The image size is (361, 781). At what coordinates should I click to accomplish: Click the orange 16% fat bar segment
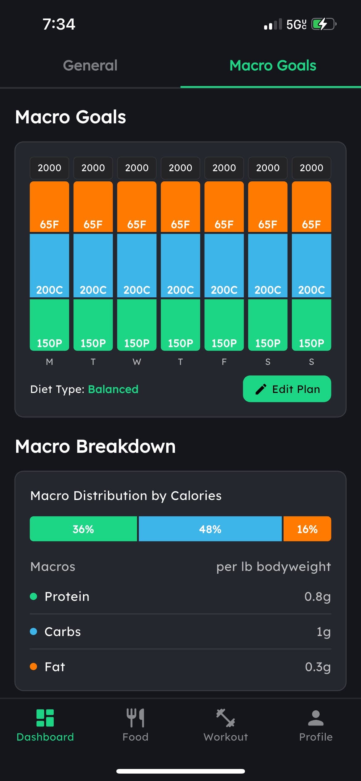(x=307, y=529)
